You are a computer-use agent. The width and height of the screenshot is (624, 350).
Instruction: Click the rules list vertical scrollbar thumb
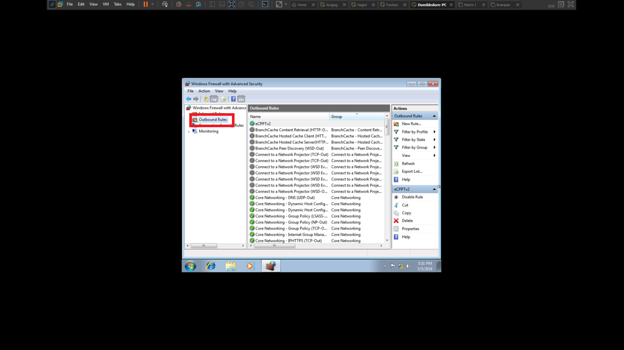(x=387, y=126)
